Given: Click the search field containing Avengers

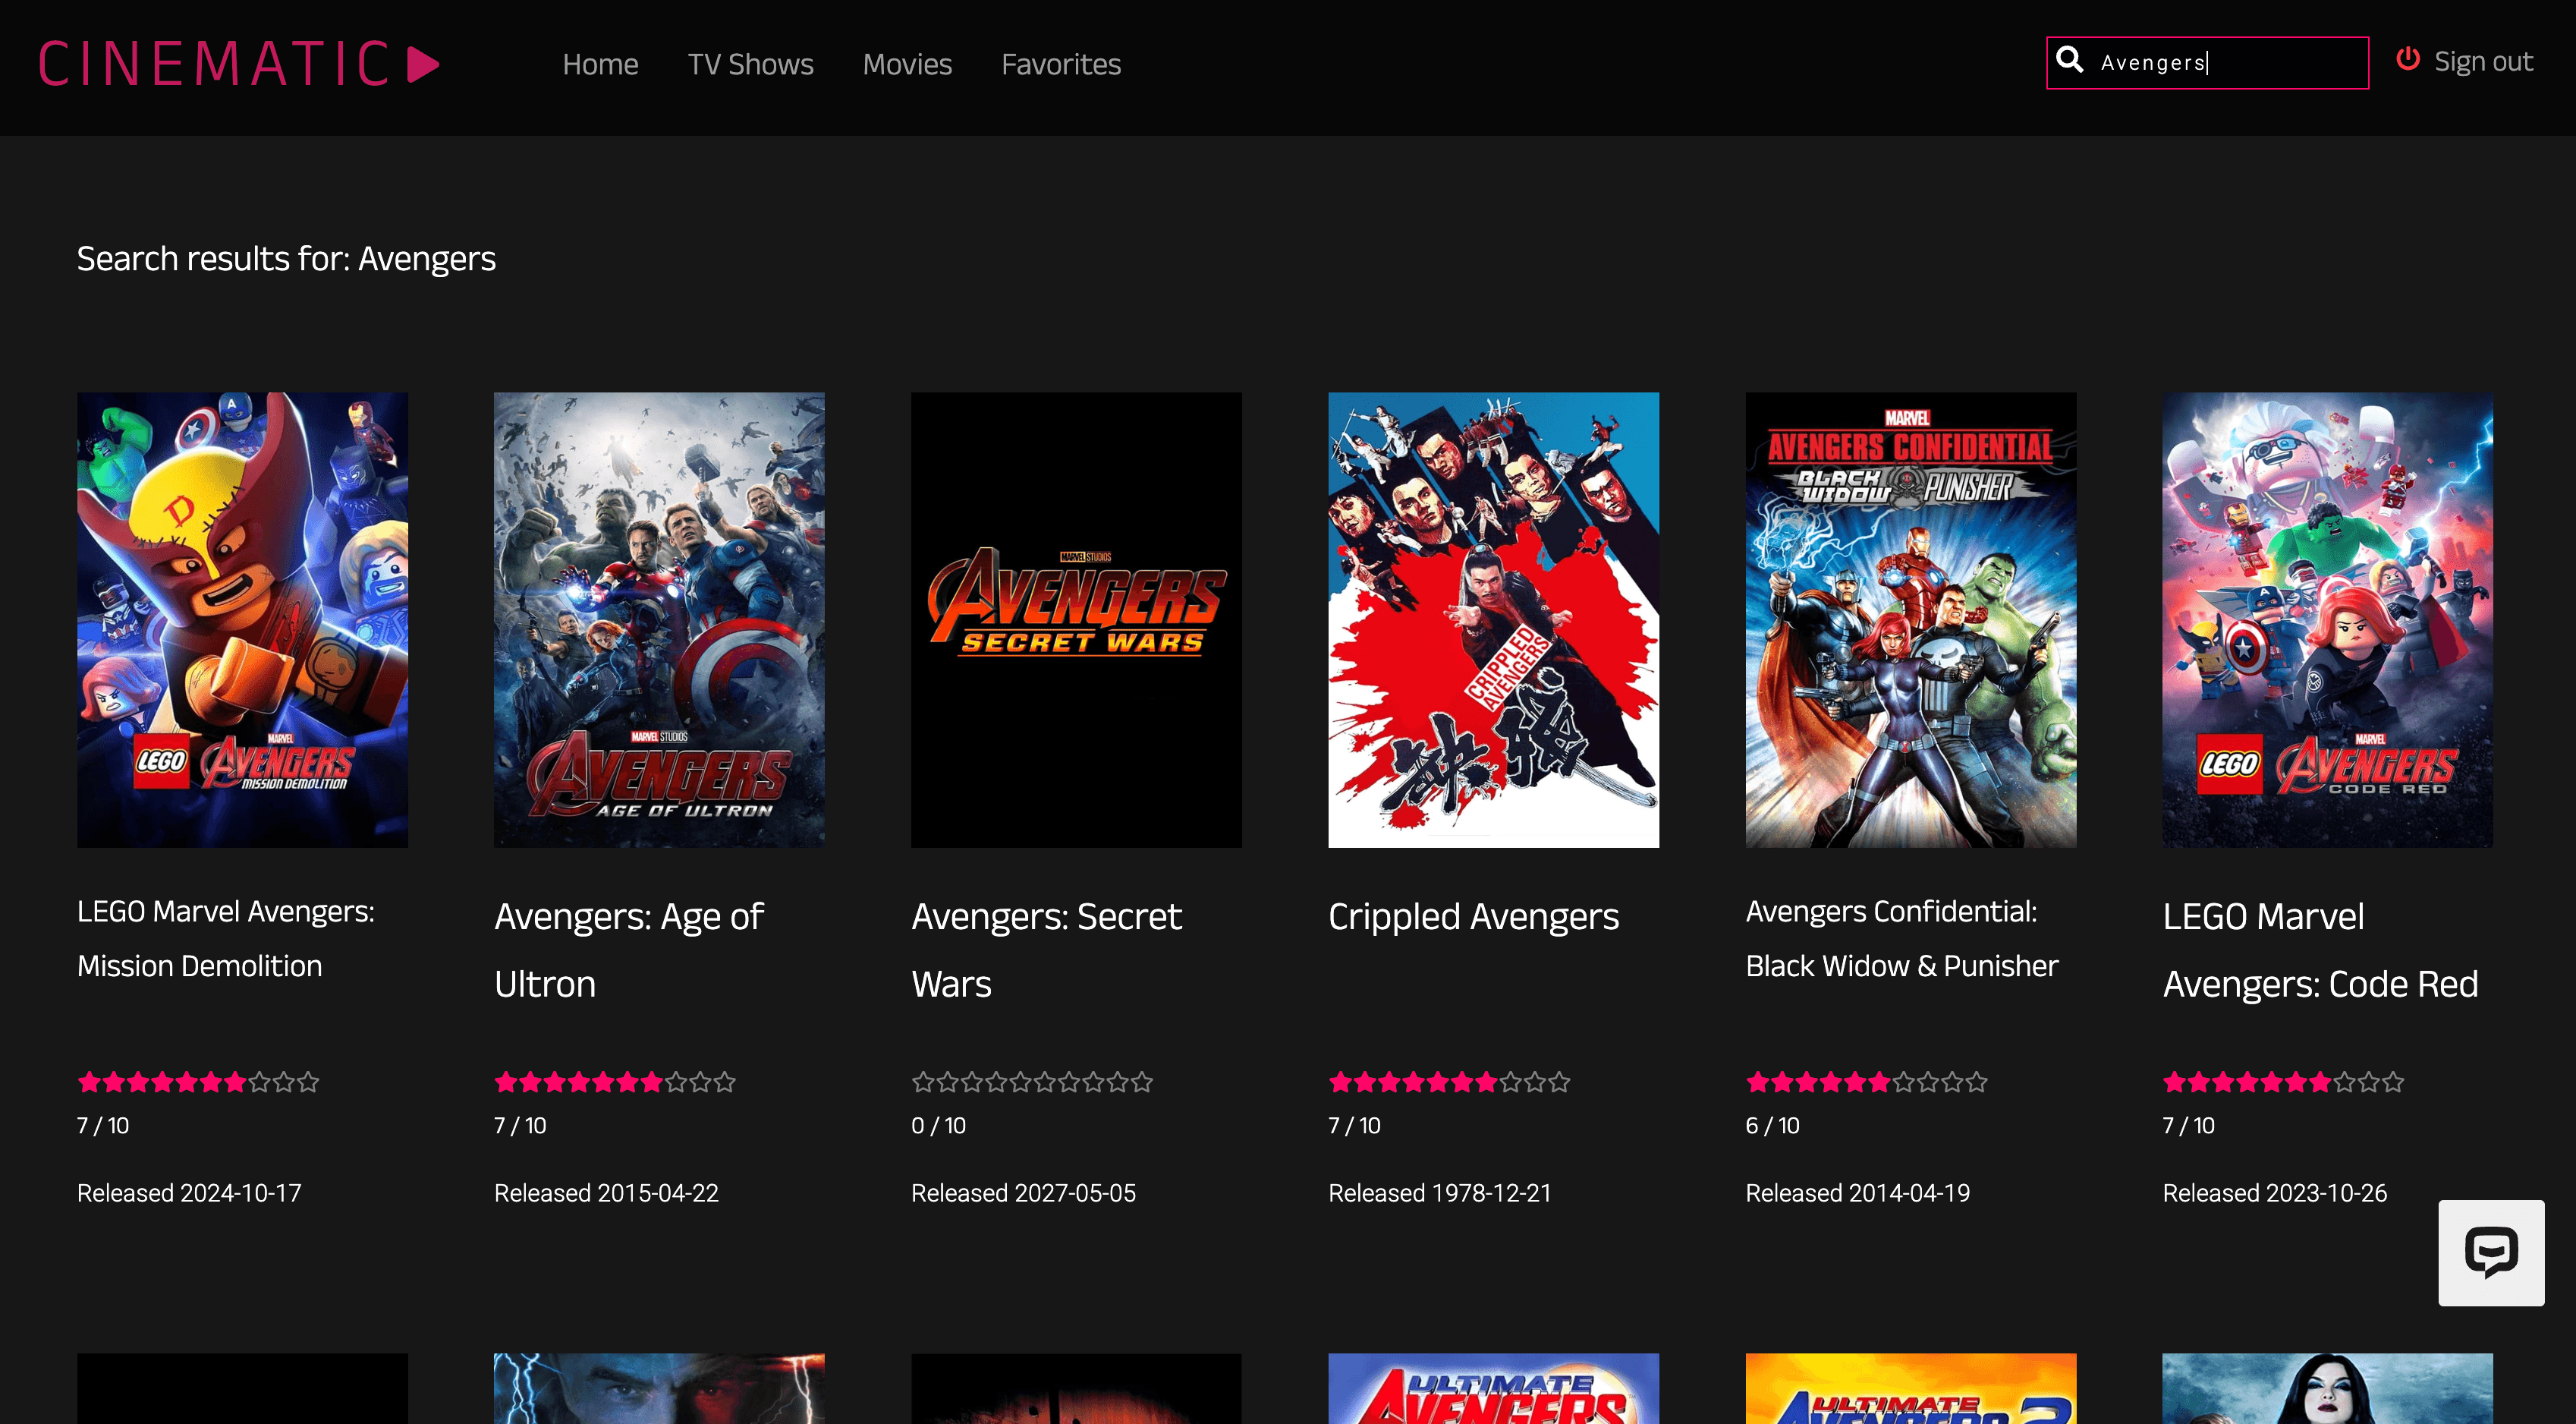Looking at the screenshot, I should coord(2207,63).
